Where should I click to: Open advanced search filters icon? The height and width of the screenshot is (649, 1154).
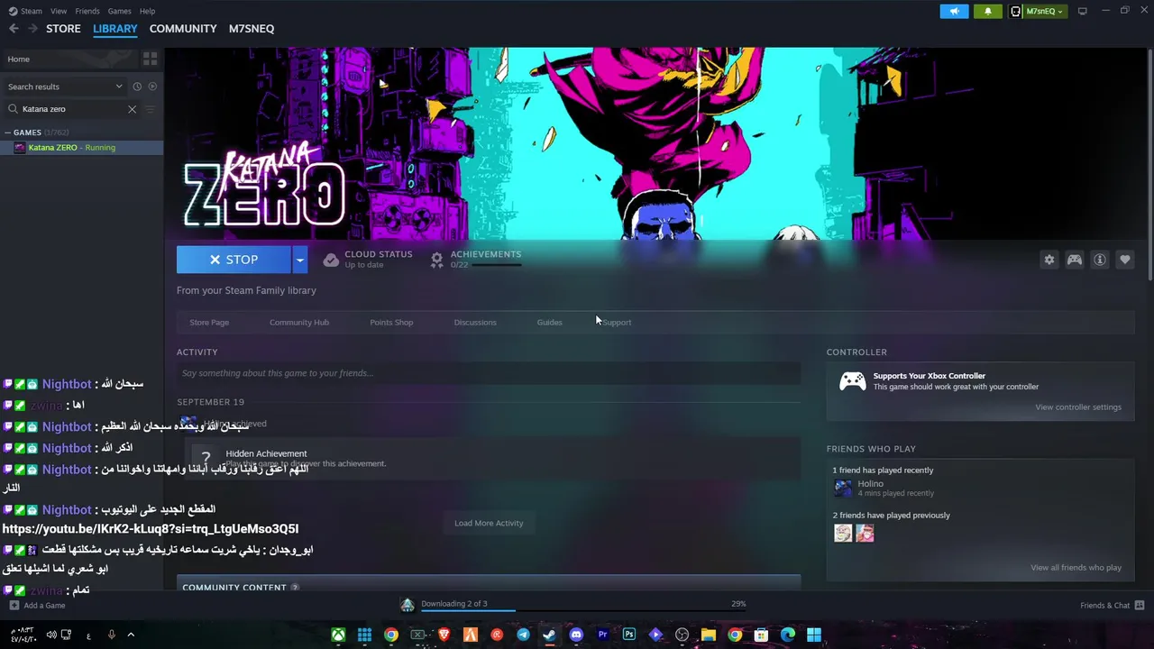[x=151, y=109]
